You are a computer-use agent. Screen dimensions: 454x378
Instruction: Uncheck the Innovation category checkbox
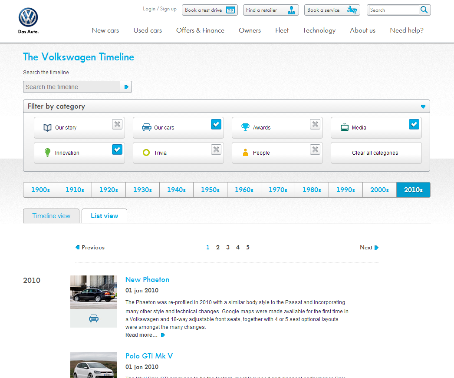pyautogui.click(x=117, y=149)
